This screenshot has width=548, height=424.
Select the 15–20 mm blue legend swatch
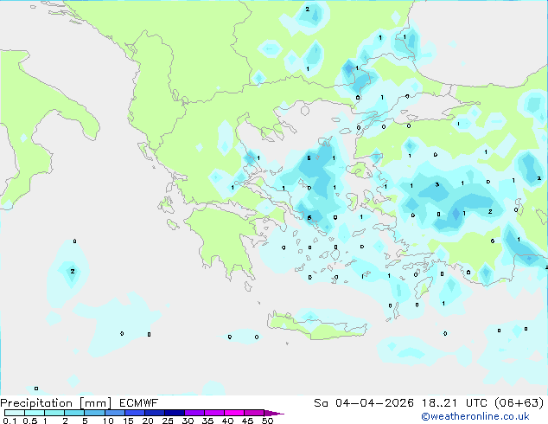(135, 413)
